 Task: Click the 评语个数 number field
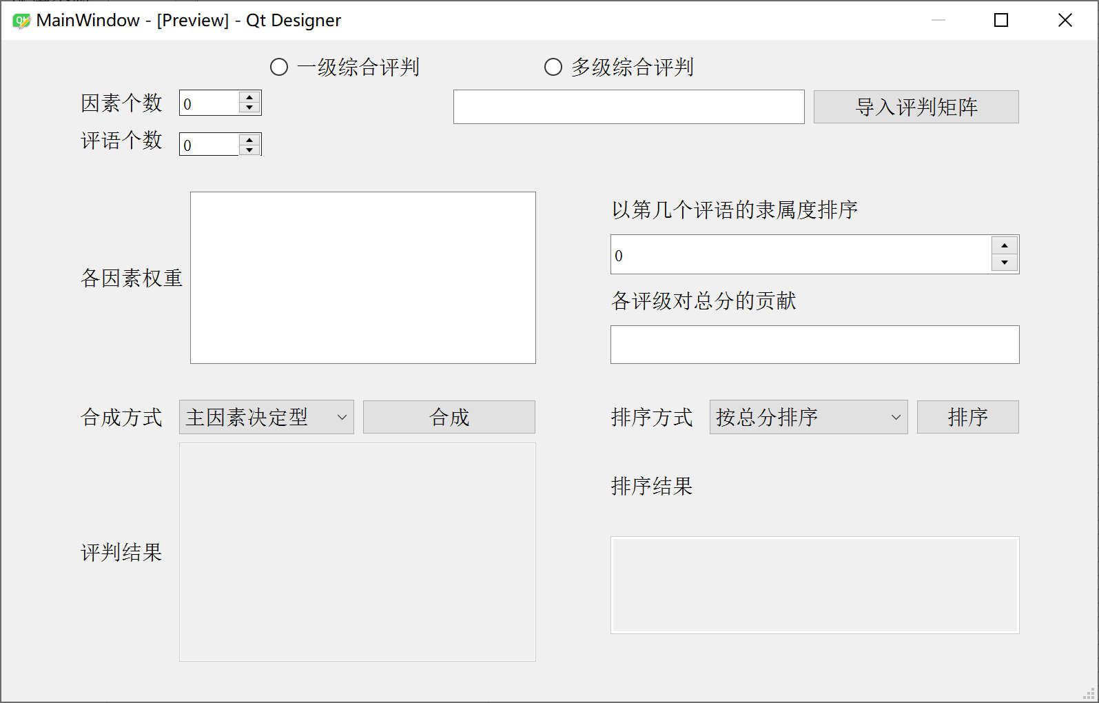209,144
